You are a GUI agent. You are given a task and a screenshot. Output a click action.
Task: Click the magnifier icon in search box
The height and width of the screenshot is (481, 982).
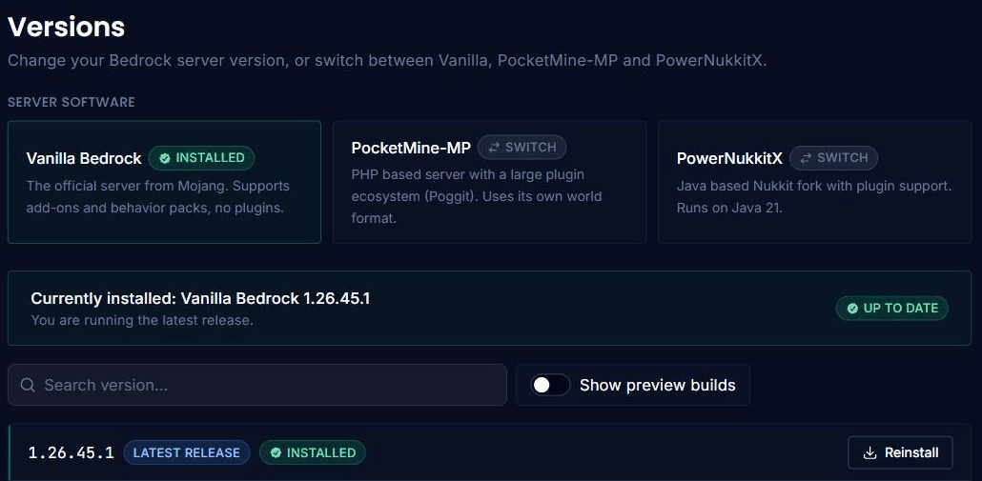(28, 385)
